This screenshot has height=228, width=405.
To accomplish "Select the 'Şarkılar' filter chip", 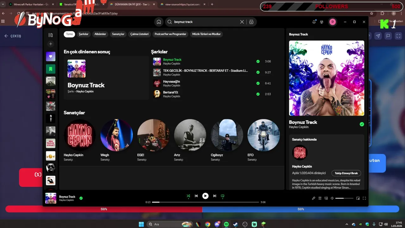I will [84, 34].
